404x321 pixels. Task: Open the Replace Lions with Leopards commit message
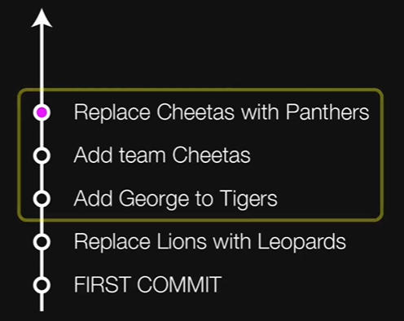pyautogui.click(x=210, y=242)
